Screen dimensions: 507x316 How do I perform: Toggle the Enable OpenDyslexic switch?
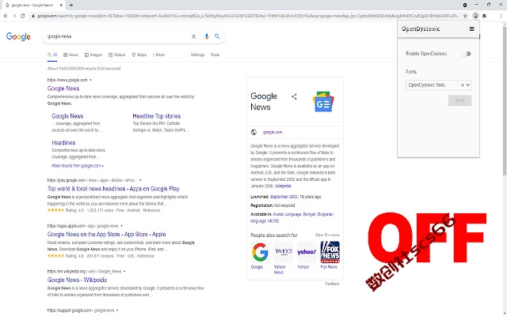(x=467, y=54)
